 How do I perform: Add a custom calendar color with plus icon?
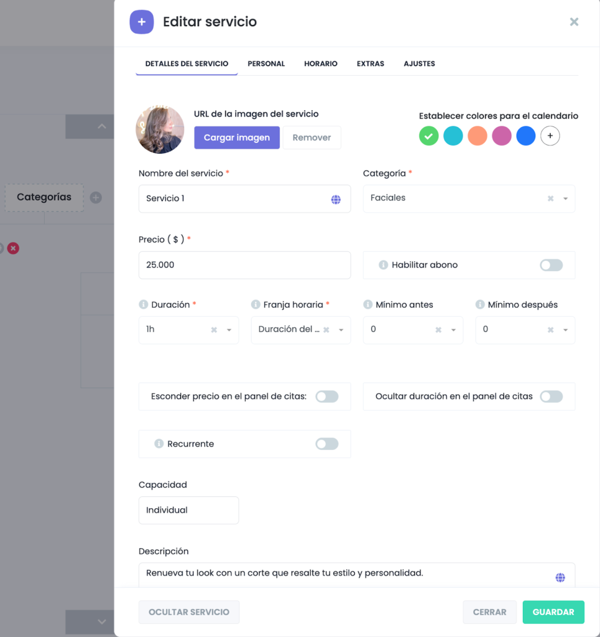550,136
